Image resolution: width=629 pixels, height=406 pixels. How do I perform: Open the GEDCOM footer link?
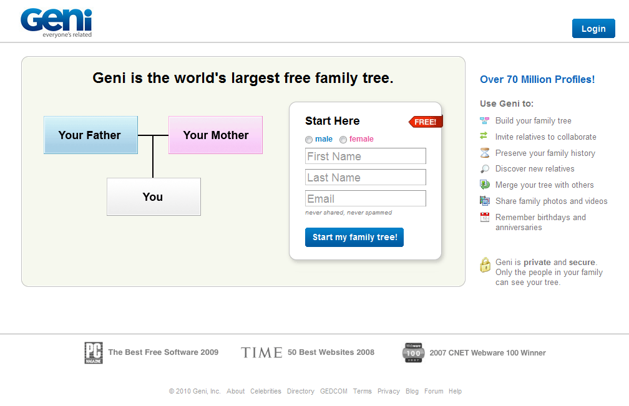pyautogui.click(x=333, y=391)
